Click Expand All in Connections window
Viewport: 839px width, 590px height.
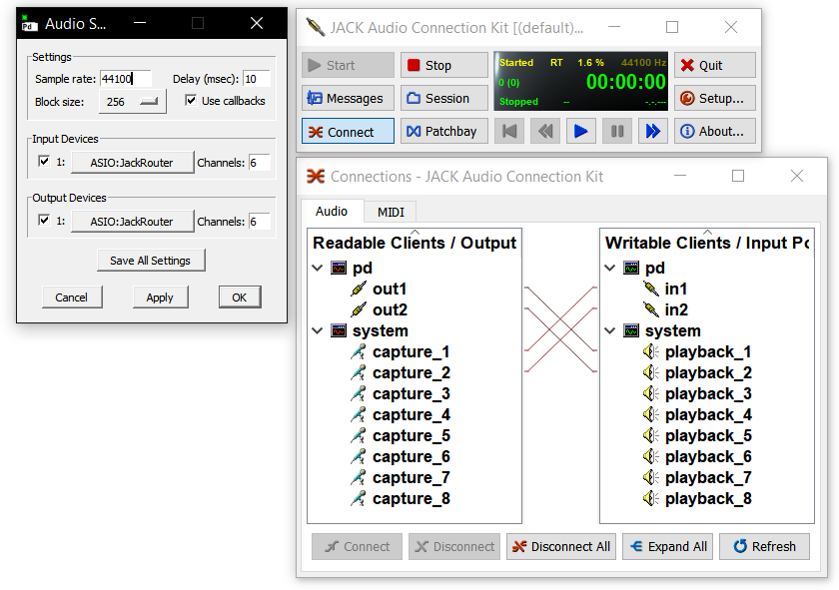pos(668,547)
